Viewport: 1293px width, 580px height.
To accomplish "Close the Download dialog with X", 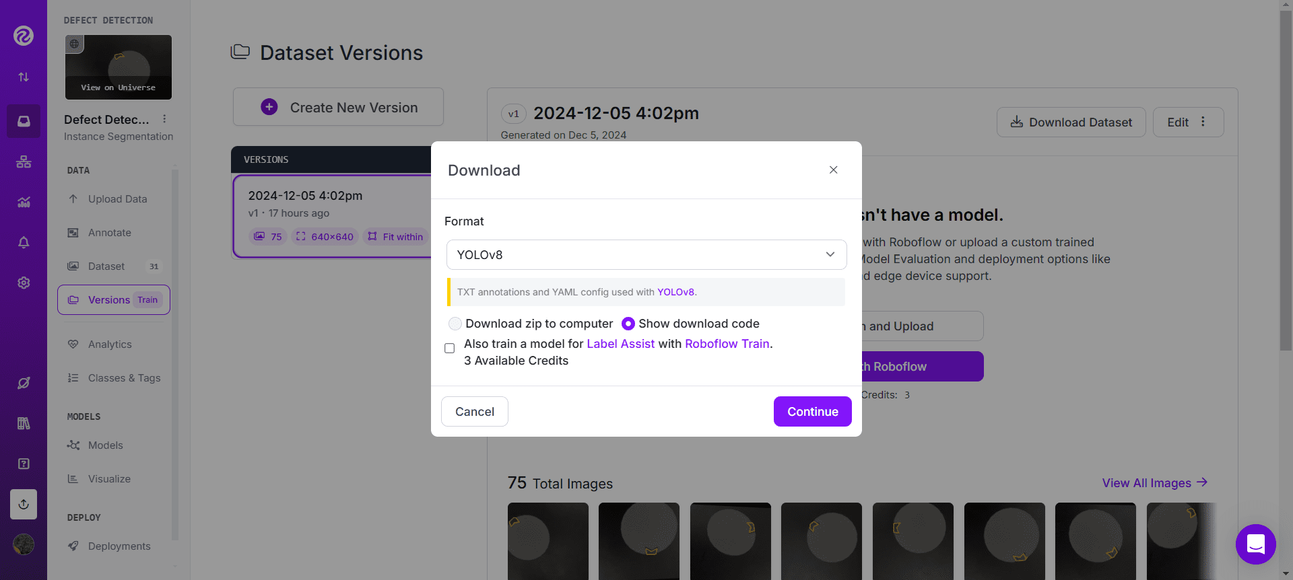I will pyautogui.click(x=833, y=170).
